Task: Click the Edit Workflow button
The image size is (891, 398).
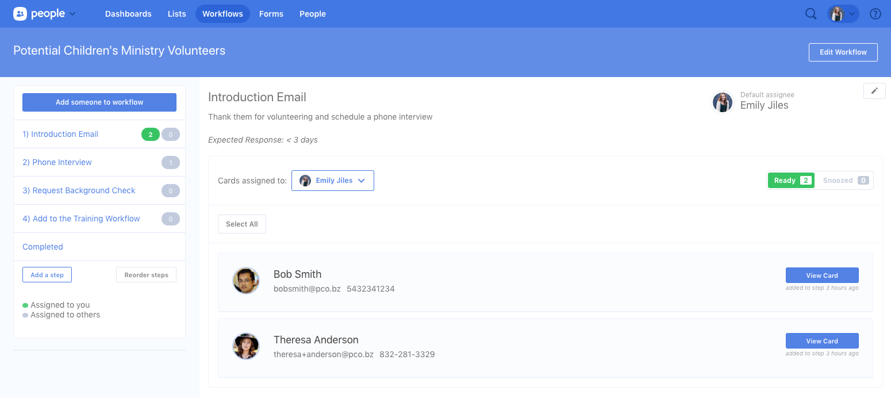Action: [x=843, y=52]
